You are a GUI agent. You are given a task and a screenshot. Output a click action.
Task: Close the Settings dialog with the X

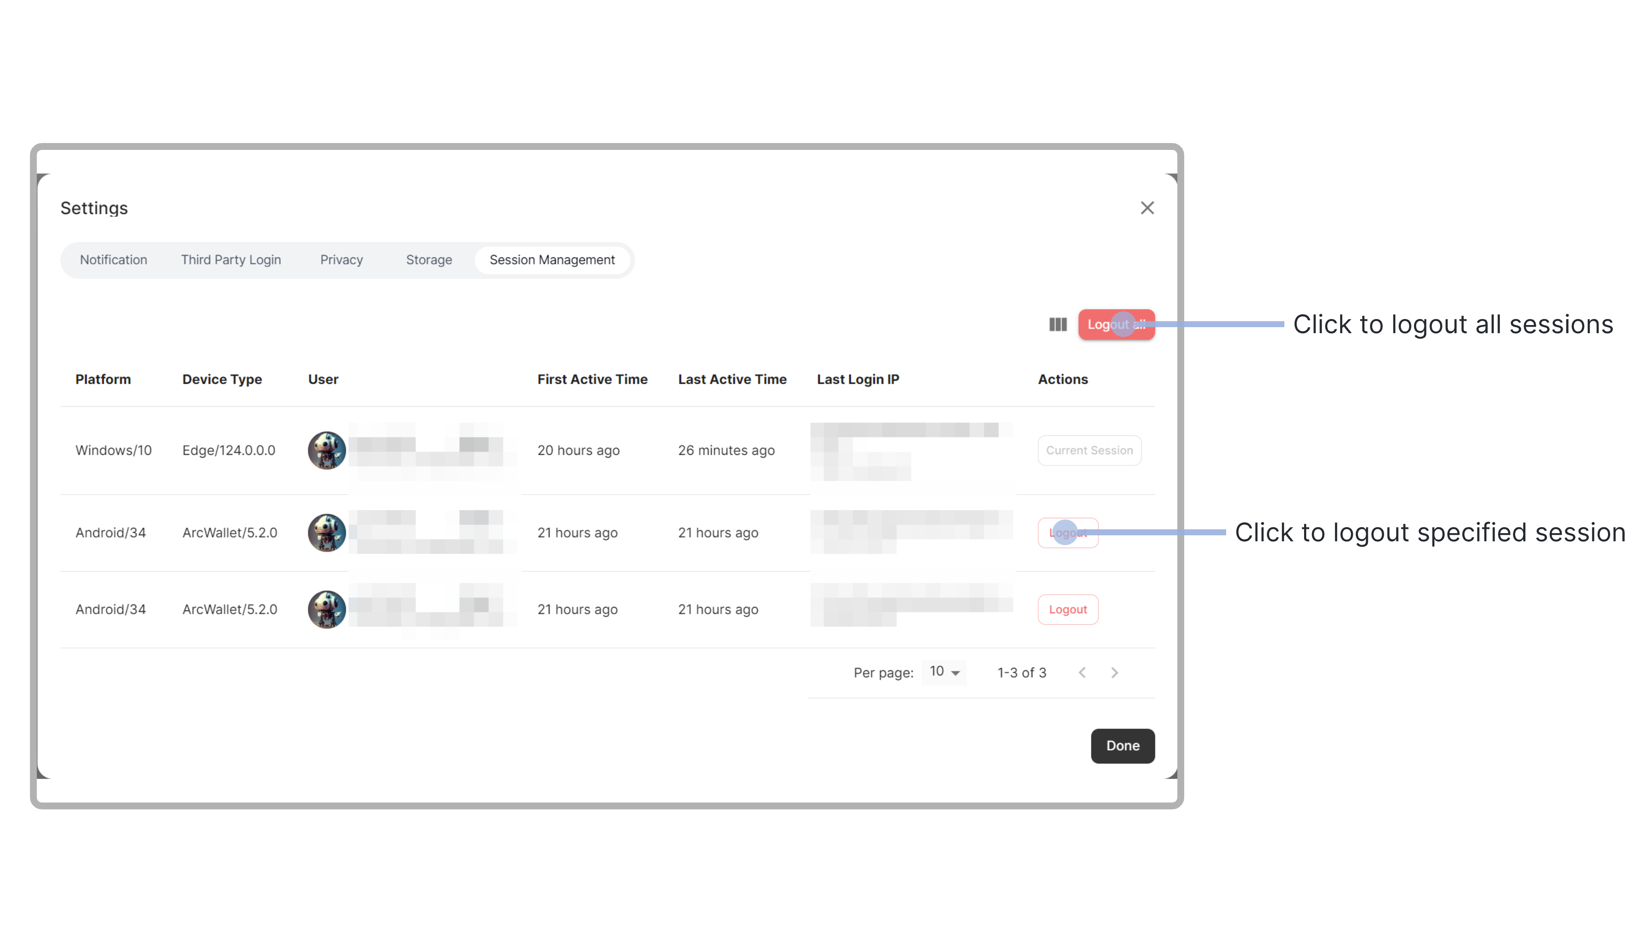tap(1147, 208)
